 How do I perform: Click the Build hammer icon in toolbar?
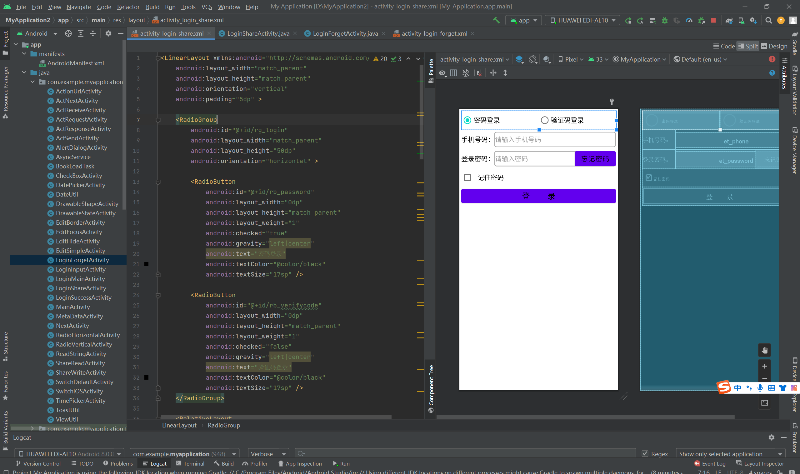(x=496, y=20)
